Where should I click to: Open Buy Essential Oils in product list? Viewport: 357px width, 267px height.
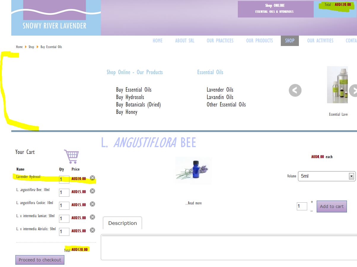point(134,90)
